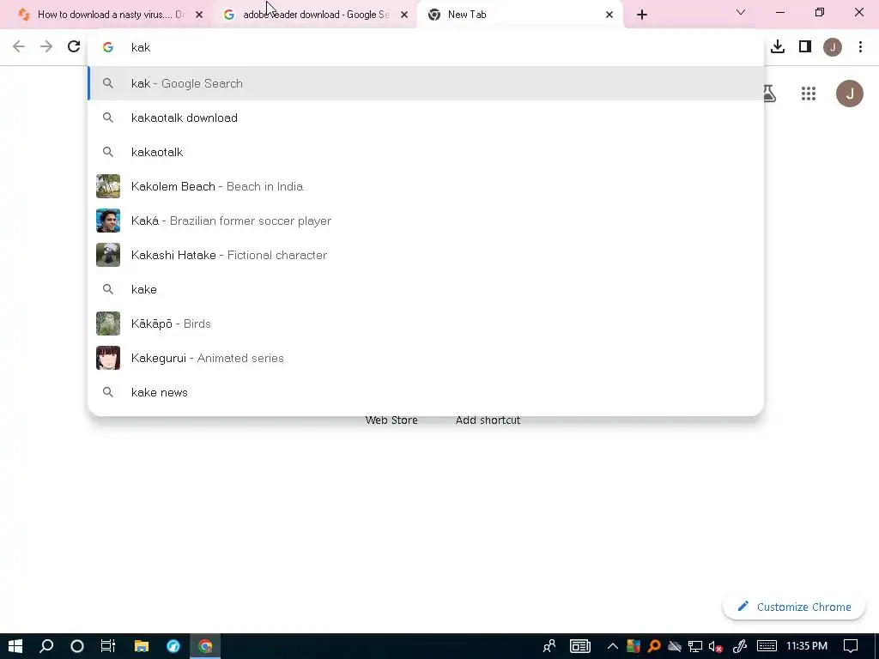Viewport: 879px width, 659px height.
Task: Open the blue round app on the taskbar
Action: tap(173, 646)
